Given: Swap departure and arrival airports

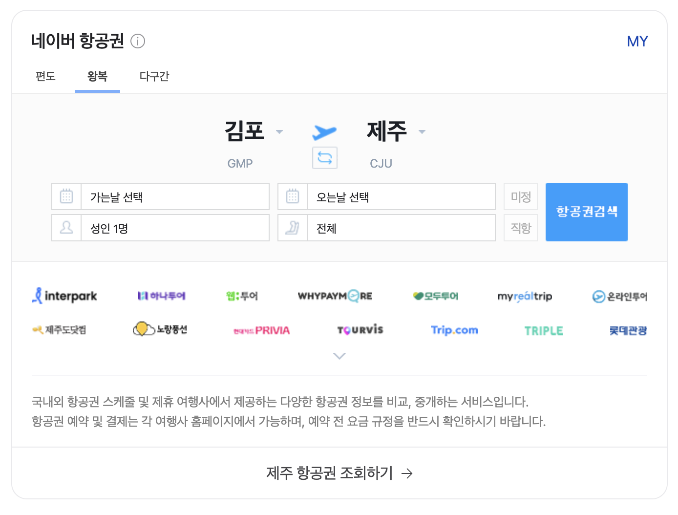Looking at the screenshot, I should (x=325, y=158).
